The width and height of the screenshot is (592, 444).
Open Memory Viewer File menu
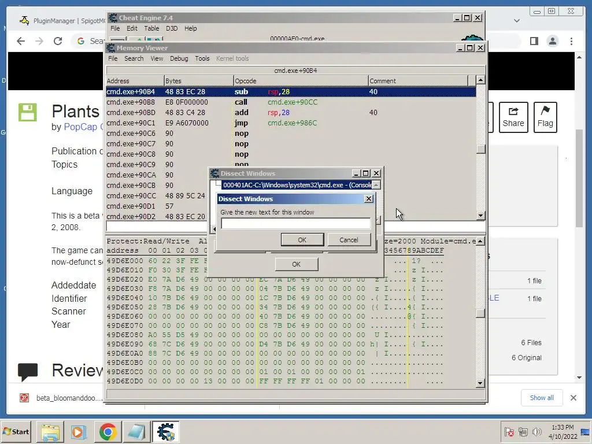click(113, 58)
